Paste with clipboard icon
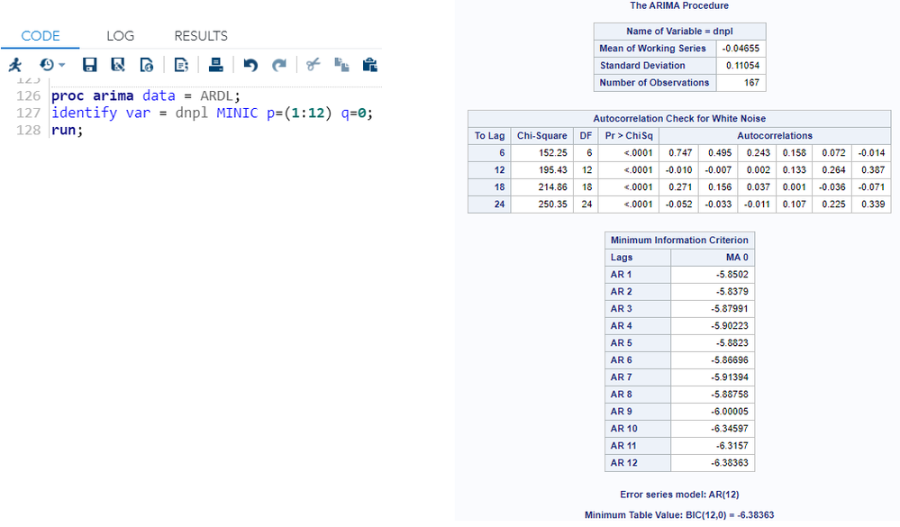This screenshot has width=900, height=527. tap(370, 65)
